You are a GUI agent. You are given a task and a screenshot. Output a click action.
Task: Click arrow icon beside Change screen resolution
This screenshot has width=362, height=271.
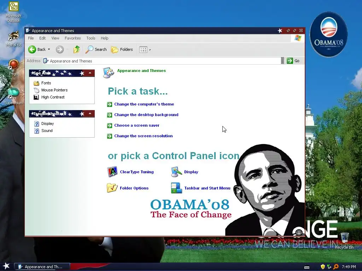coord(110,136)
